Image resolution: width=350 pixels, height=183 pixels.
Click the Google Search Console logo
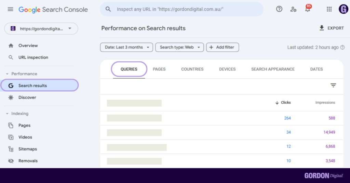point(53,10)
